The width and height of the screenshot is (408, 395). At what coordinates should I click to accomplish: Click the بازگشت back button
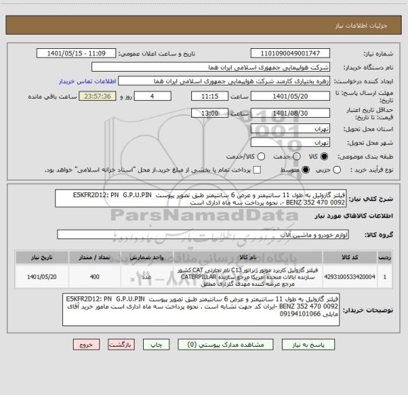coord(121,345)
